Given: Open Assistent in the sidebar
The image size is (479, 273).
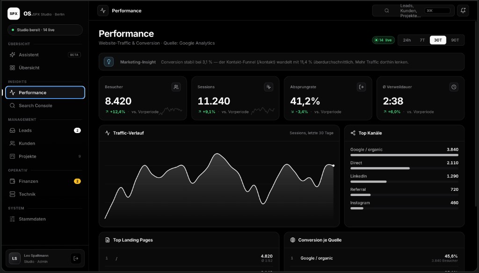Looking at the screenshot, I should click(45, 55).
